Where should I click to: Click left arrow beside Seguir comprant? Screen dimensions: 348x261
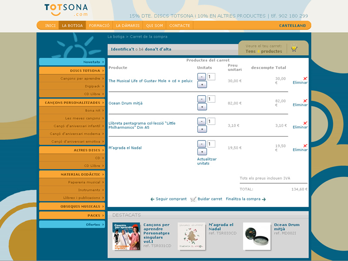click(x=153, y=199)
